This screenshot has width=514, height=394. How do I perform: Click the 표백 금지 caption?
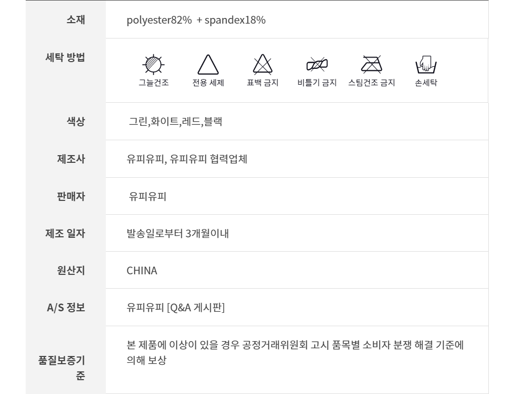coord(263,83)
